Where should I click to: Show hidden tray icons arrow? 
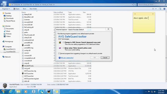[x=146, y=92]
